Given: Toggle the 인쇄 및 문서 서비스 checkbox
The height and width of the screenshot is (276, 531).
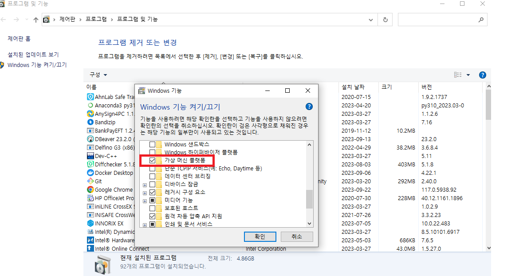Looking at the screenshot, I should [x=153, y=224].
